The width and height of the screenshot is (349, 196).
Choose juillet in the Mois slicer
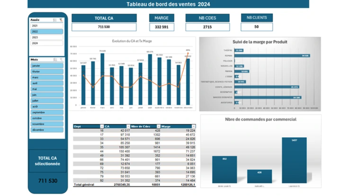tap(47, 101)
